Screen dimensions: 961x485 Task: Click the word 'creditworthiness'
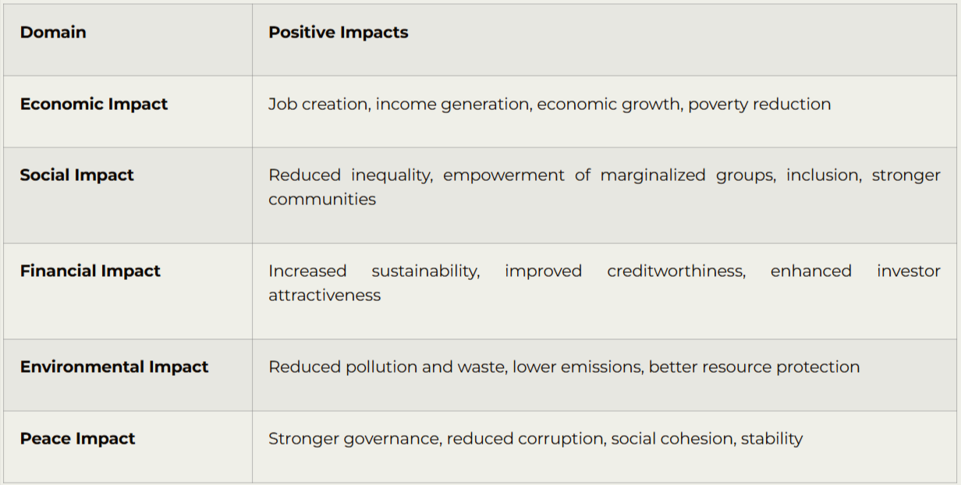676,271
